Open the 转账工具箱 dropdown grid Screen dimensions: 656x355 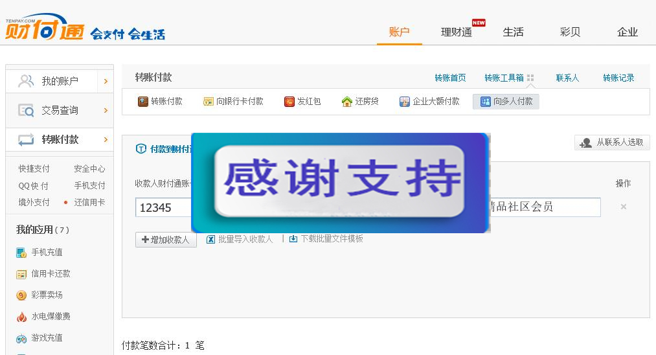[530, 78]
